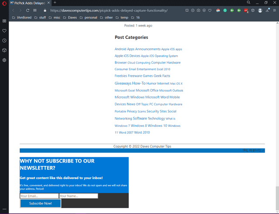Image resolution: width=279 pixels, height=214 pixels.
Task: Open the misc bookmarks folder
Action: point(54,17)
